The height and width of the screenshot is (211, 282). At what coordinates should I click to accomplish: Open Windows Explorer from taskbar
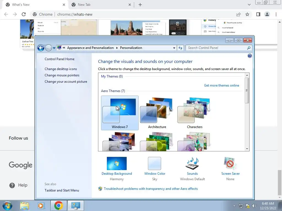tap(25, 206)
